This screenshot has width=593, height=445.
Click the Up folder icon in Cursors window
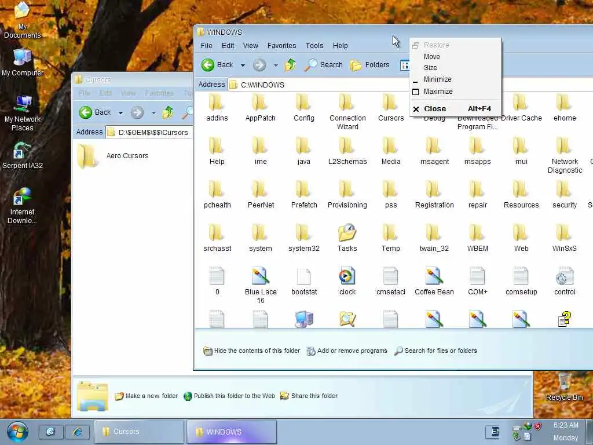[168, 112]
